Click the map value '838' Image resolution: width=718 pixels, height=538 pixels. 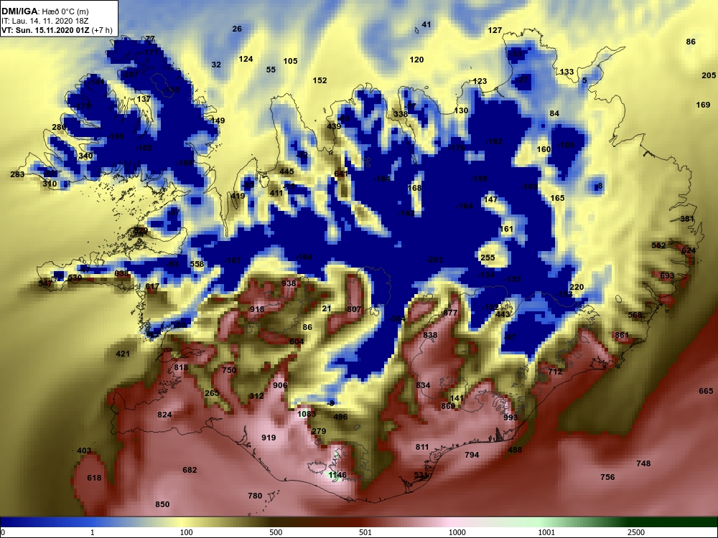[x=430, y=335]
